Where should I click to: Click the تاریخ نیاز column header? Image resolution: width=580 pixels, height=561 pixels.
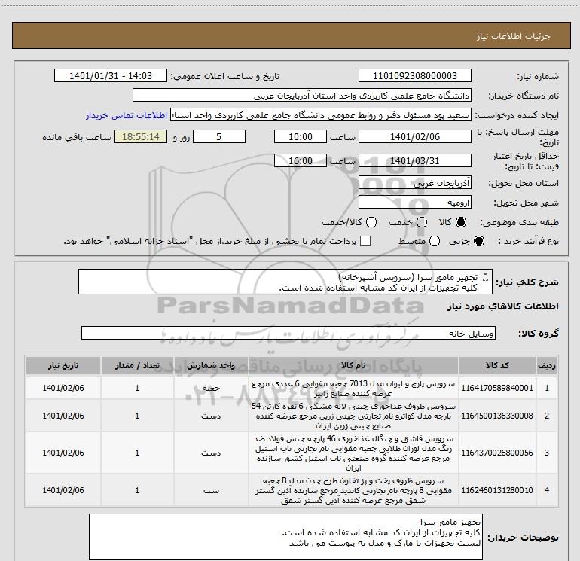coord(63,366)
